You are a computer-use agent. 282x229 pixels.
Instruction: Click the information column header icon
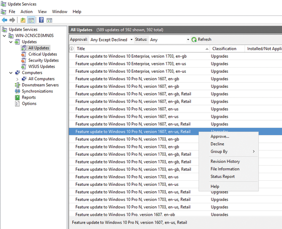coord(71,49)
